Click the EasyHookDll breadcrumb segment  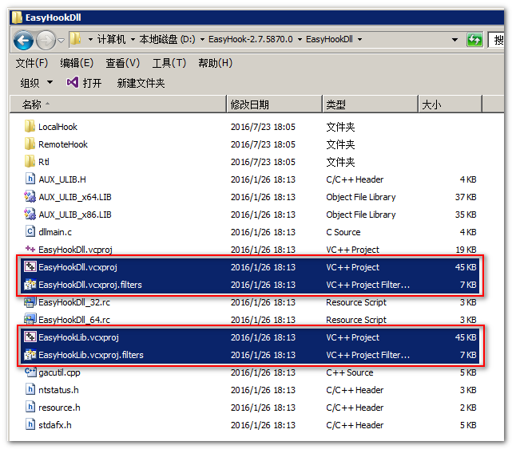(x=329, y=39)
